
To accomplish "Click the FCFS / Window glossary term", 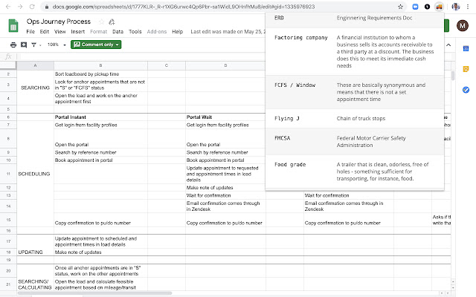I will [x=295, y=85].
